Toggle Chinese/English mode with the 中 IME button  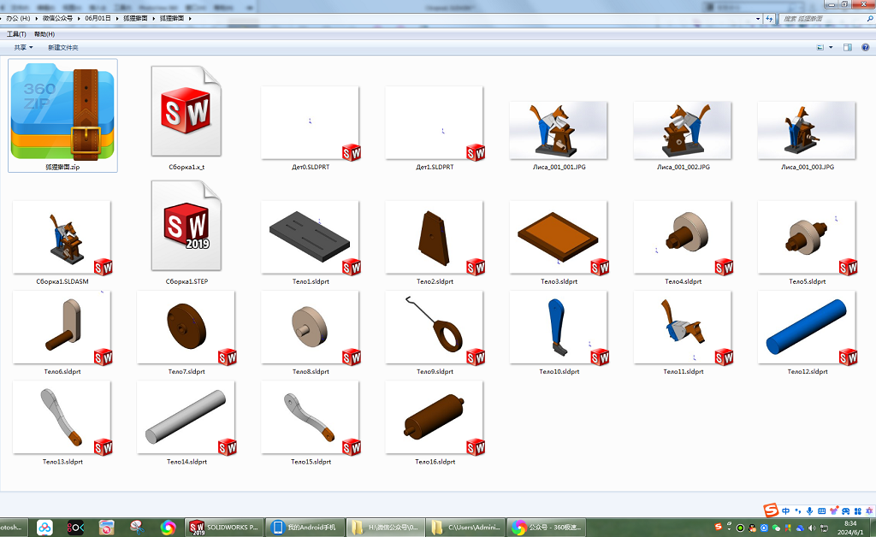(785, 510)
